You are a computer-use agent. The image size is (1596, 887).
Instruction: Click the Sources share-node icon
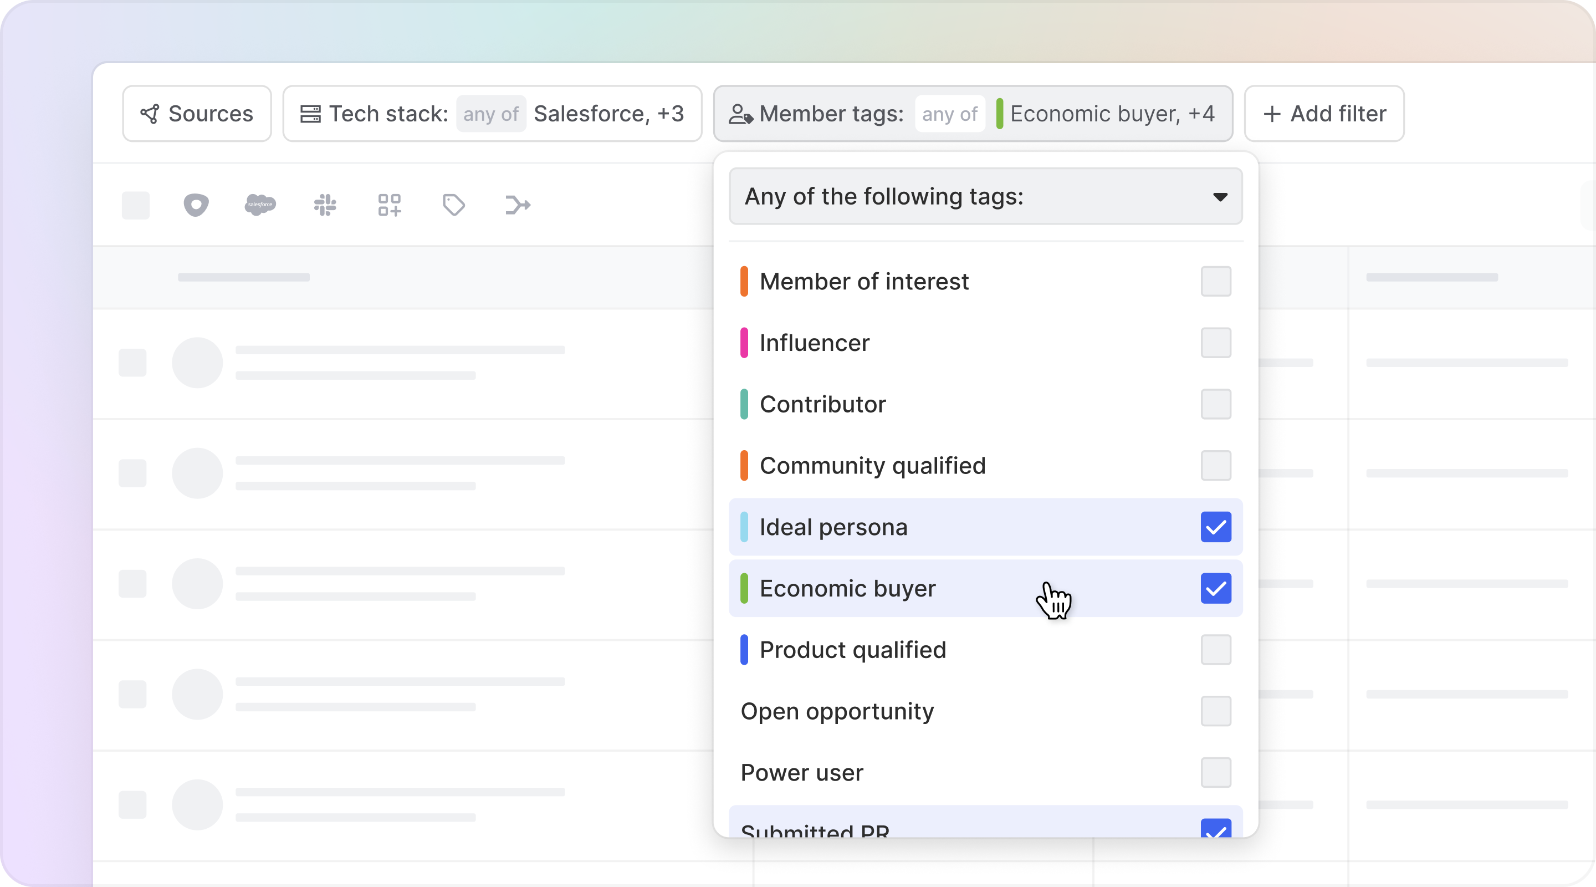[x=150, y=114]
